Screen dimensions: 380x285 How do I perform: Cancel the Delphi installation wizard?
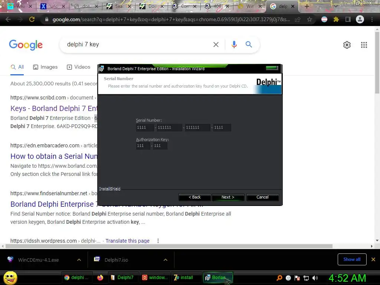point(262,197)
